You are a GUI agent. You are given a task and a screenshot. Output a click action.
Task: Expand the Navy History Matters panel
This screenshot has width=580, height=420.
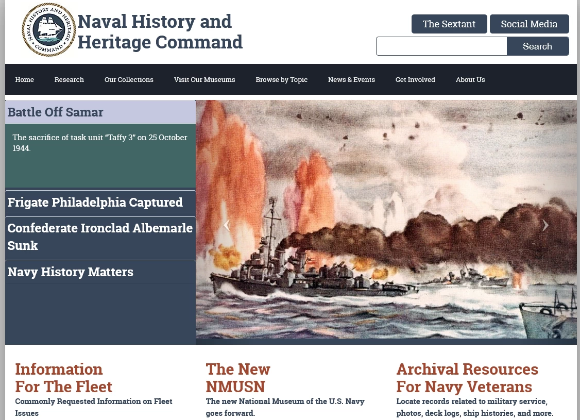100,272
